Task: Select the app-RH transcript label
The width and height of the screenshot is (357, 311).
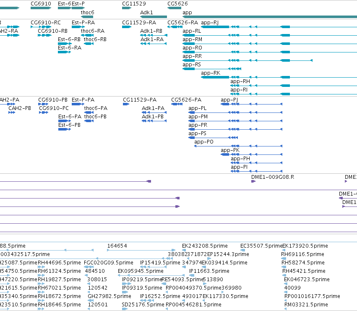Action: point(240,81)
